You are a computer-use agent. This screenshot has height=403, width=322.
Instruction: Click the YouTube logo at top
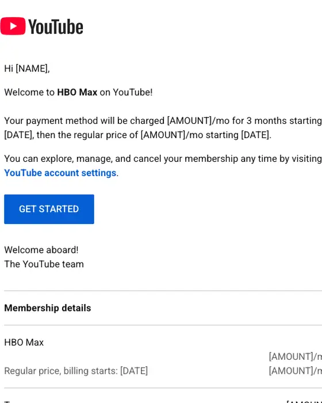click(41, 26)
